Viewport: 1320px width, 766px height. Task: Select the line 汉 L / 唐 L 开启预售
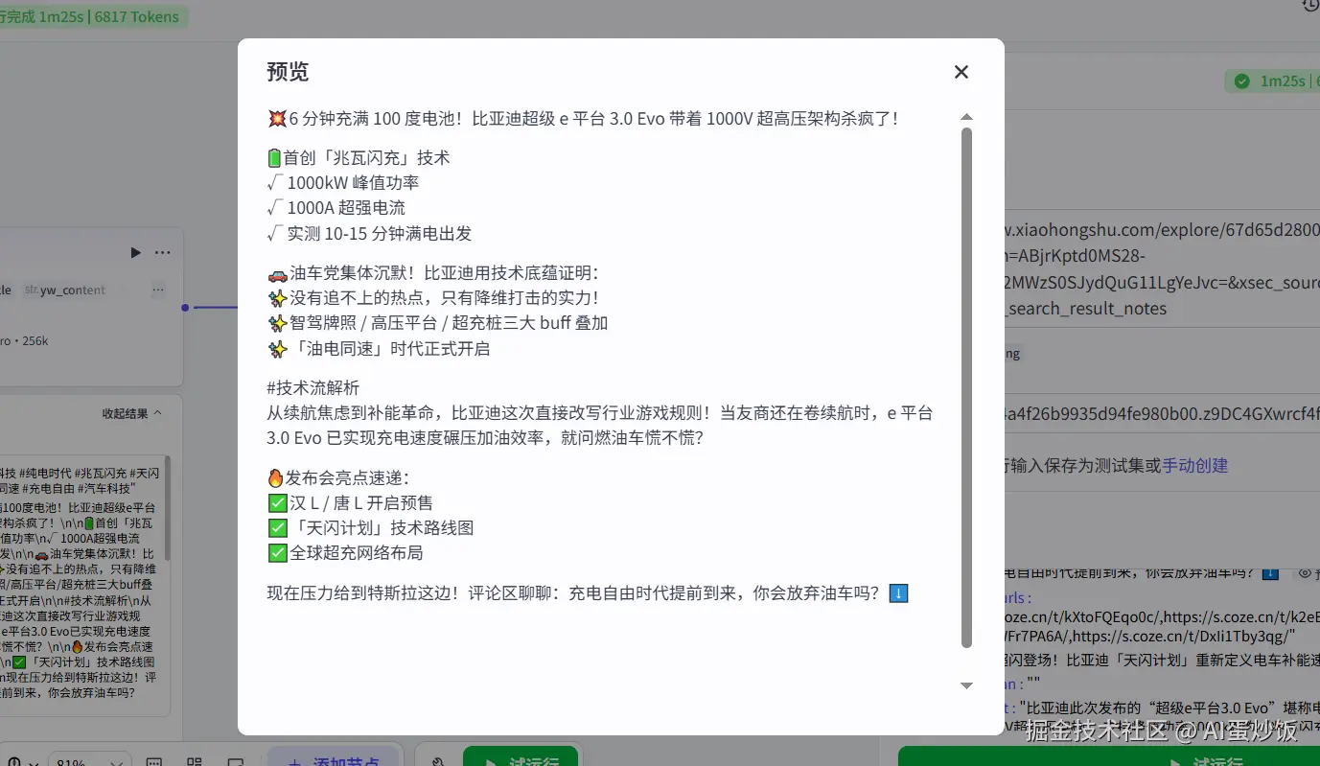(350, 502)
